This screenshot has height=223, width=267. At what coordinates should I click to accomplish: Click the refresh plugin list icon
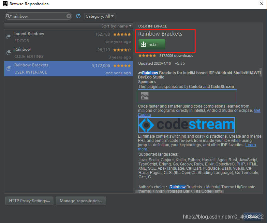point(78,16)
